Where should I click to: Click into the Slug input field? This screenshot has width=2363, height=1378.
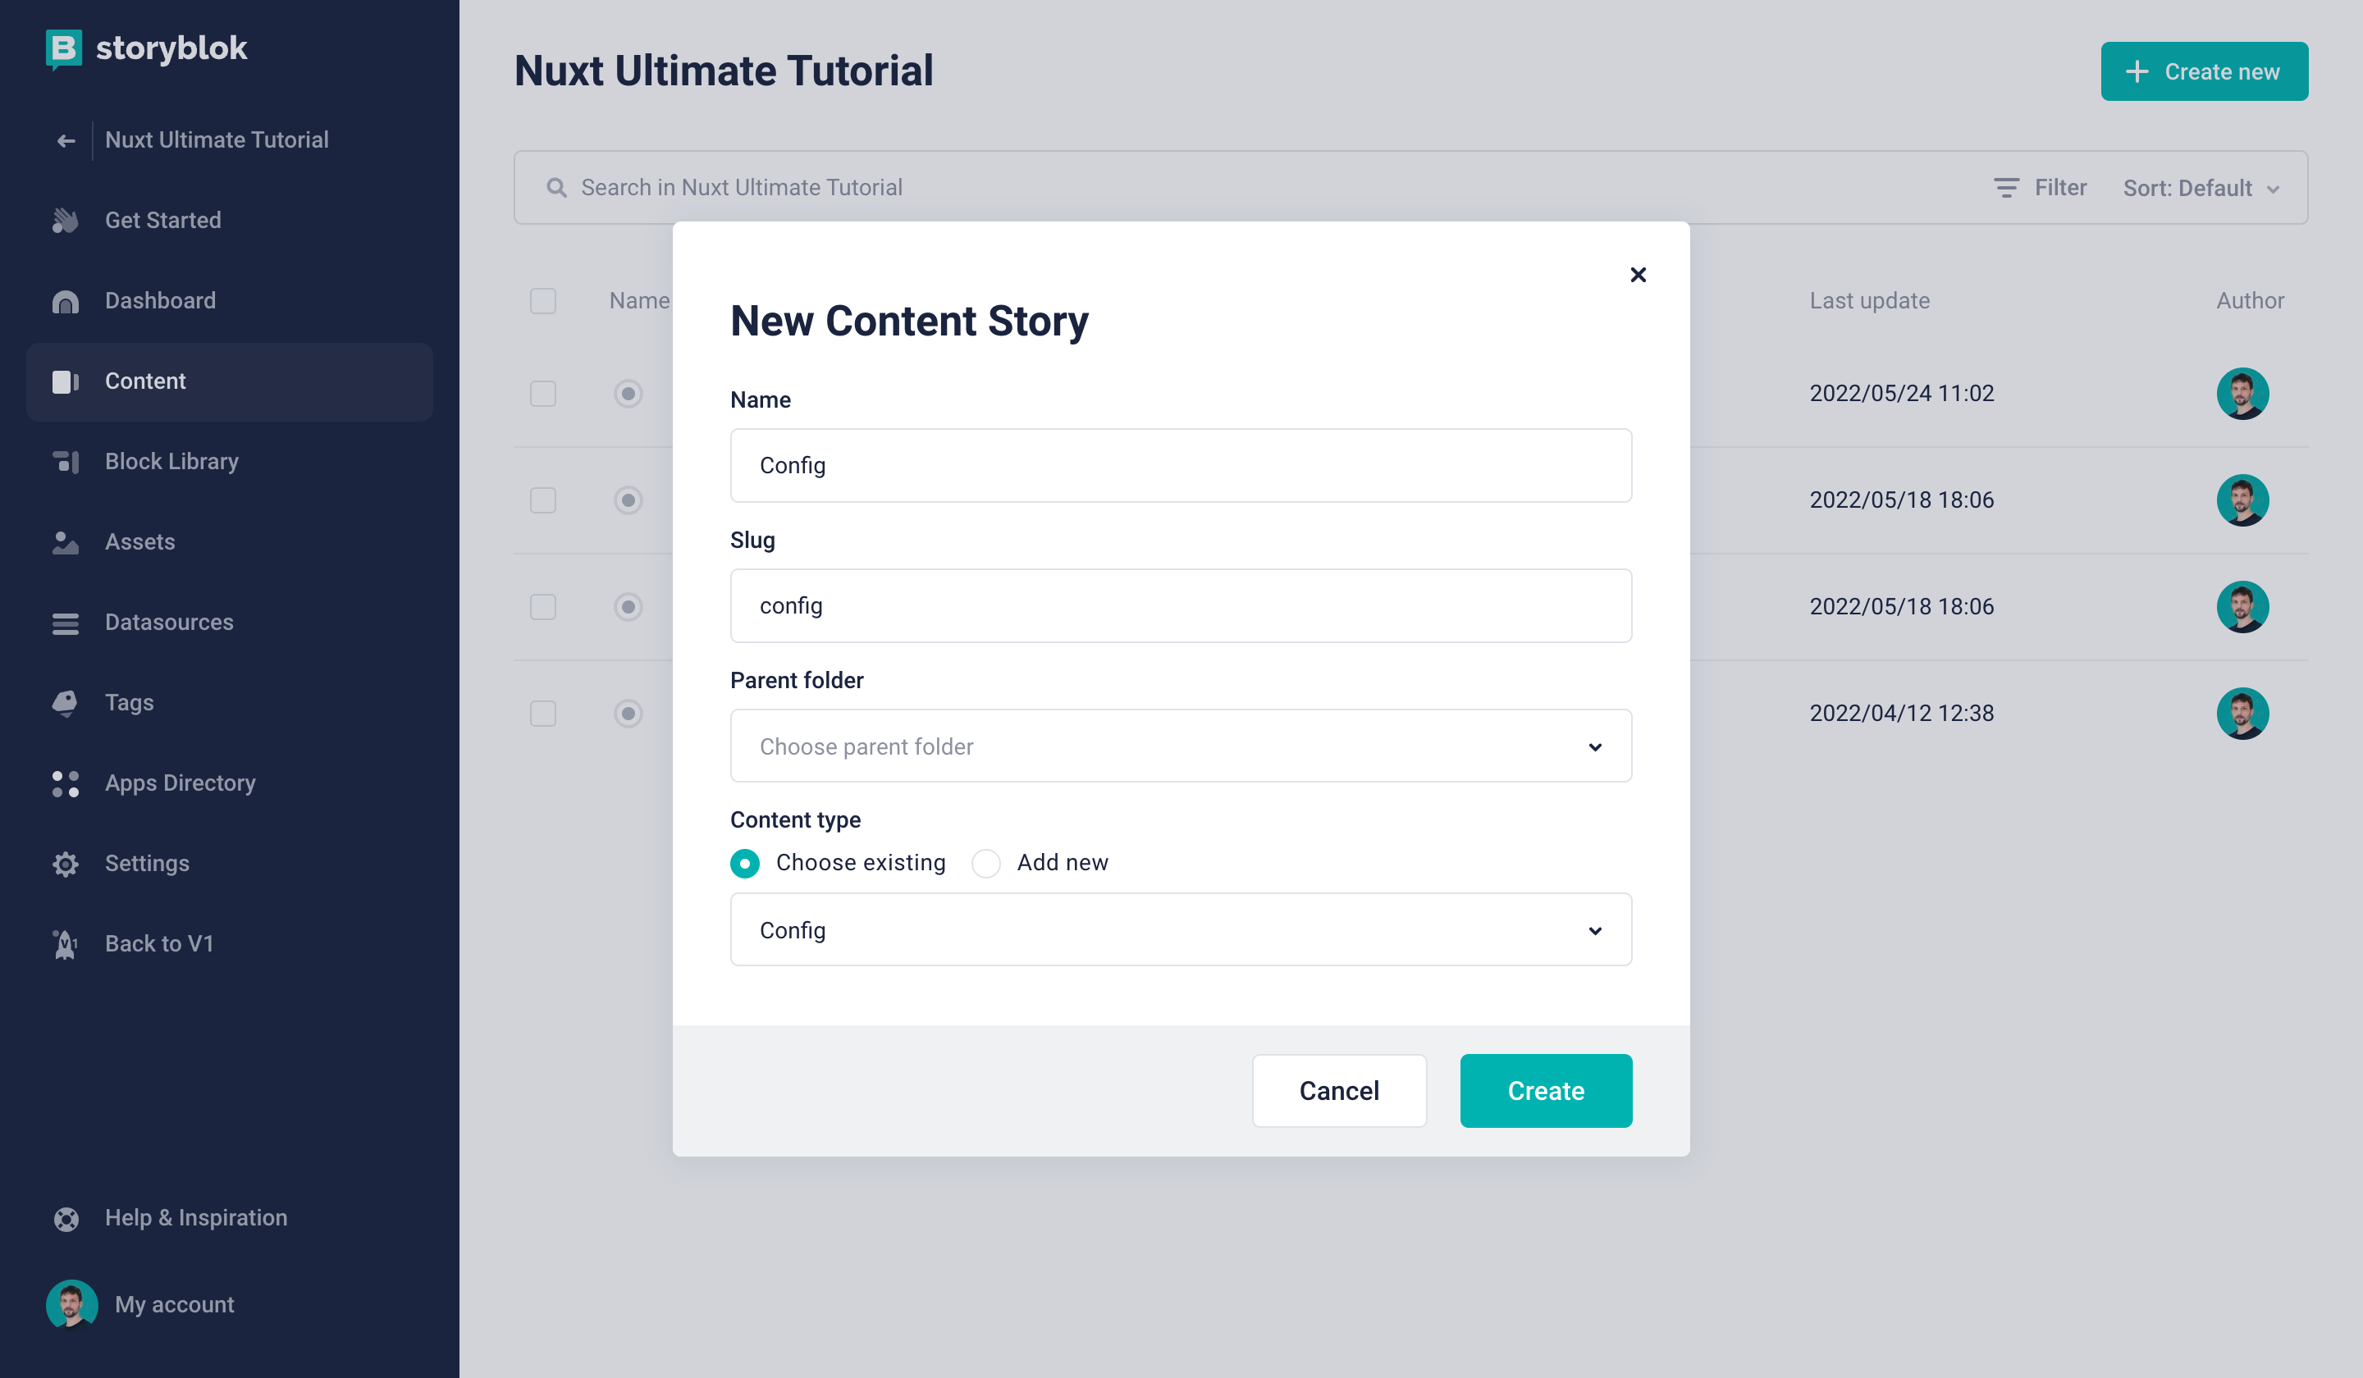1181,605
